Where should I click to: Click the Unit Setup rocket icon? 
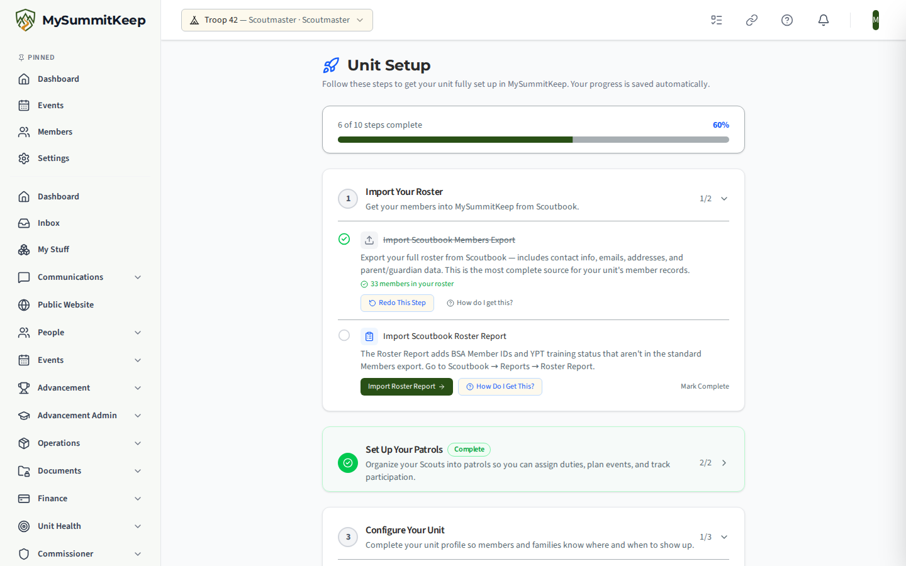click(x=331, y=65)
